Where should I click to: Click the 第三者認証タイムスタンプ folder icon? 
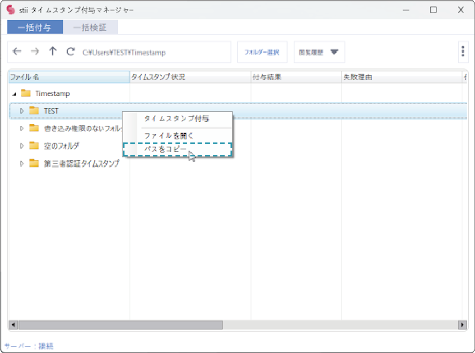(x=35, y=163)
